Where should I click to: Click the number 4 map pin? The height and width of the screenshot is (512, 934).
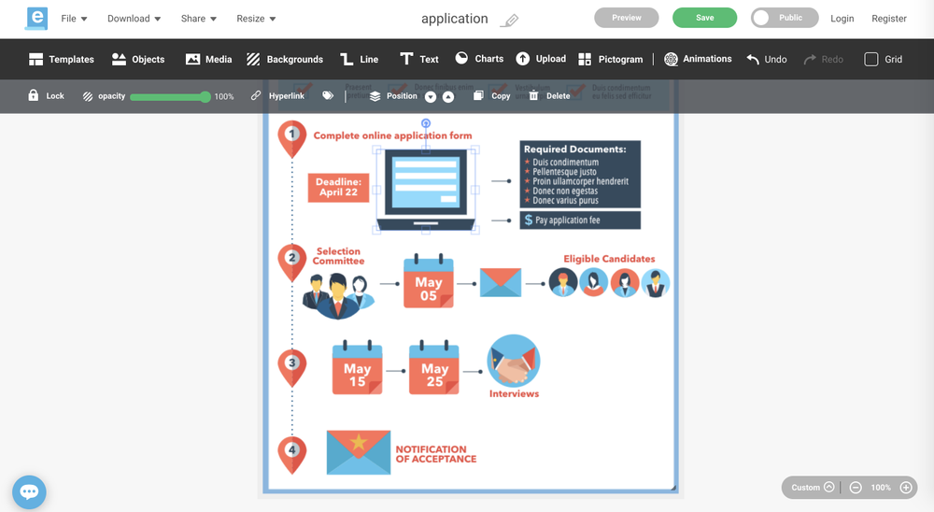tap(291, 455)
